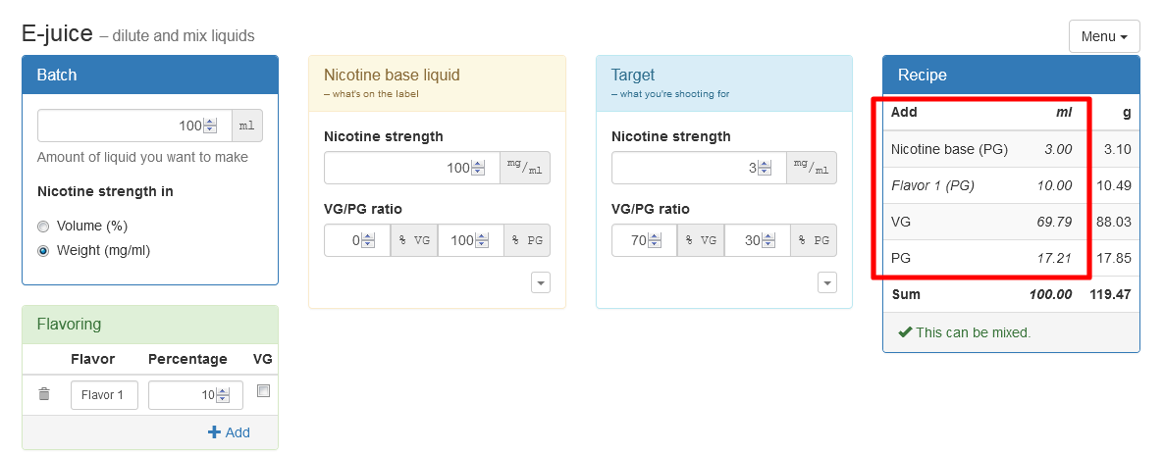Click the Flavor 1 name field
The height and width of the screenshot is (455, 1164).
pyautogui.click(x=105, y=395)
